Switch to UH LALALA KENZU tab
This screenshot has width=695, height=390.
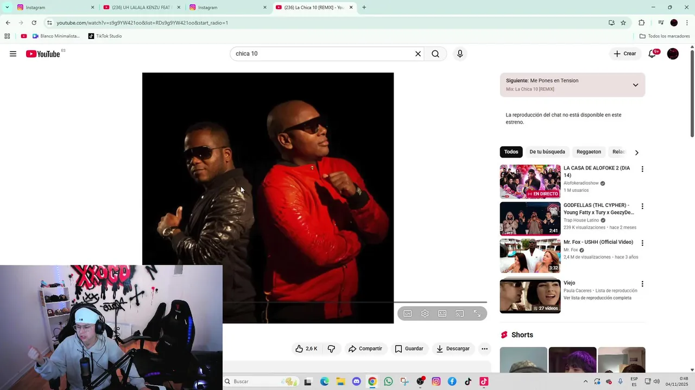141,8
